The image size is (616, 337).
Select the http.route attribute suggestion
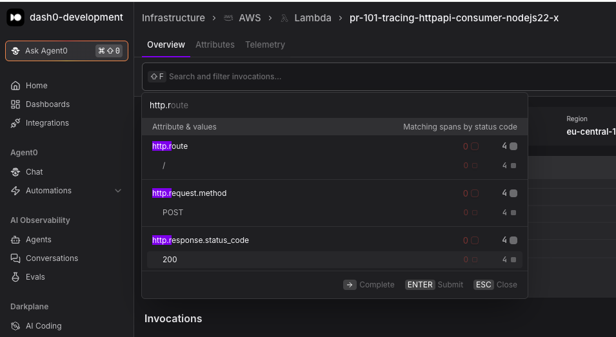[x=170, y=146]
